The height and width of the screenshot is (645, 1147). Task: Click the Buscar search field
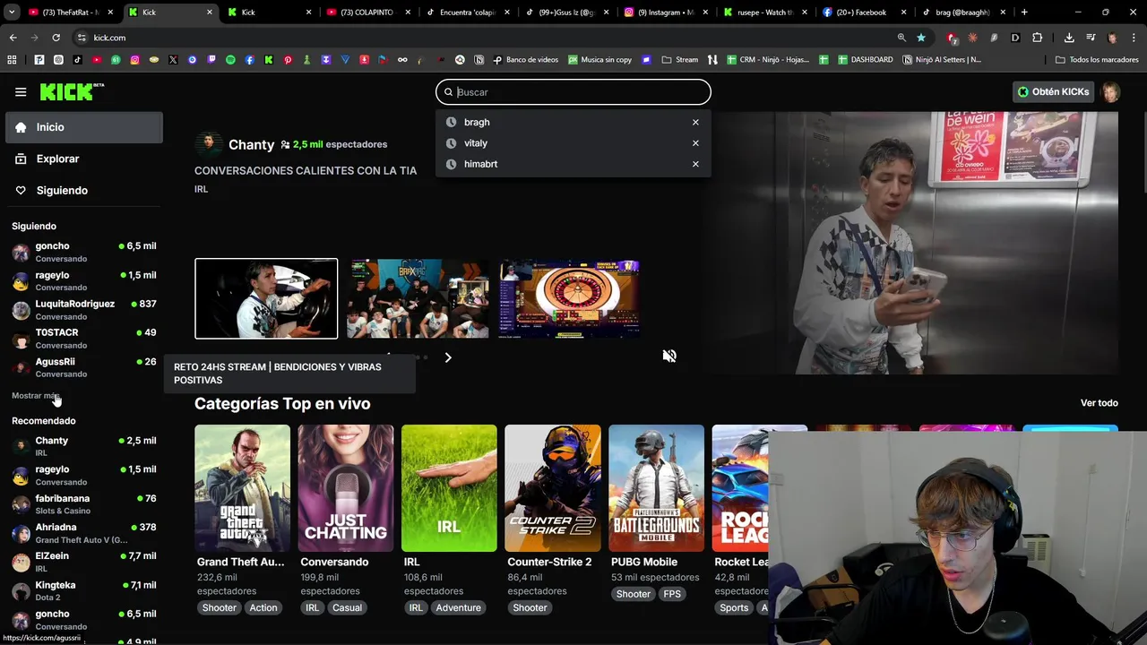pos(573,91)
